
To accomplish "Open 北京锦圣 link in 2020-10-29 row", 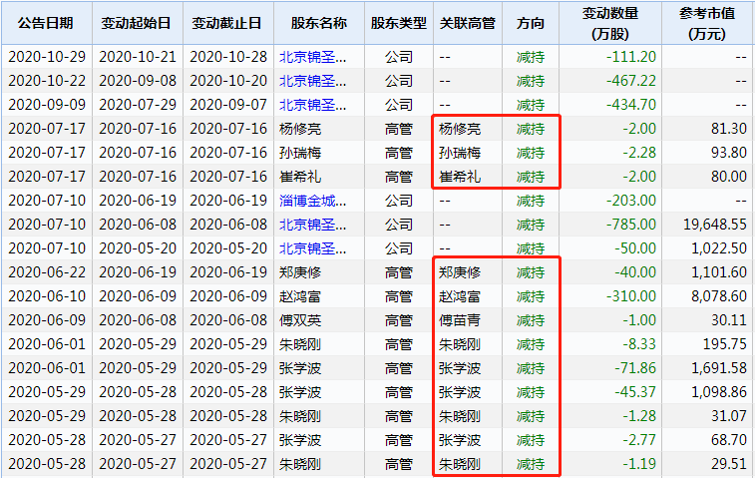I will pos(312,57).
